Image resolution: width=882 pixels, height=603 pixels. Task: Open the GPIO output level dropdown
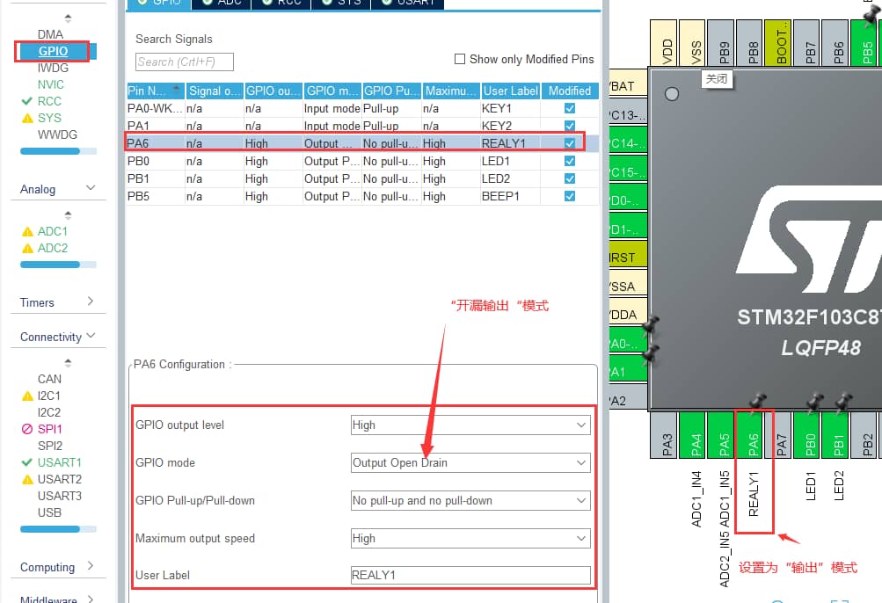[470, 425]
